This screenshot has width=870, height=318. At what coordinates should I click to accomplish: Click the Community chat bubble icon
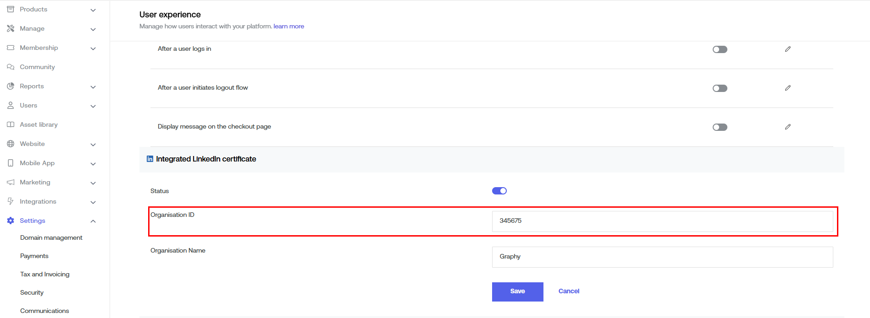point(11,67)
